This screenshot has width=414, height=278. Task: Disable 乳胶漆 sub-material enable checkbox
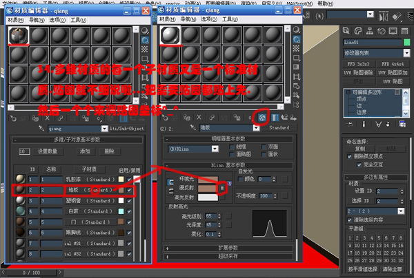129,180
